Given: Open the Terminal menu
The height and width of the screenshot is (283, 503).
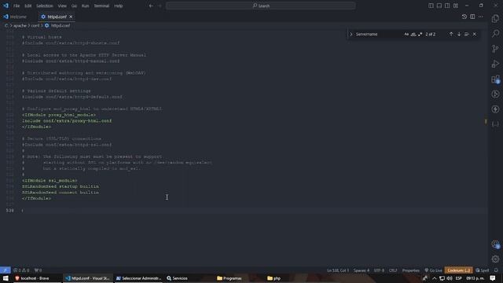Looking at the screenshot, I should 101,6.
